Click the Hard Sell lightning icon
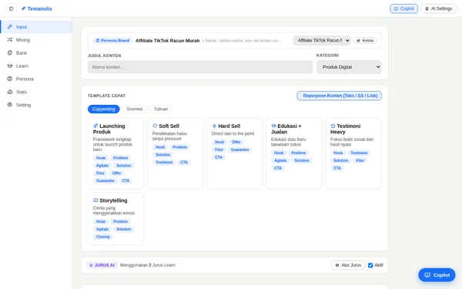The width and height of the screenshot is (462, 289). pyautogui.click(x=214, y=126)
